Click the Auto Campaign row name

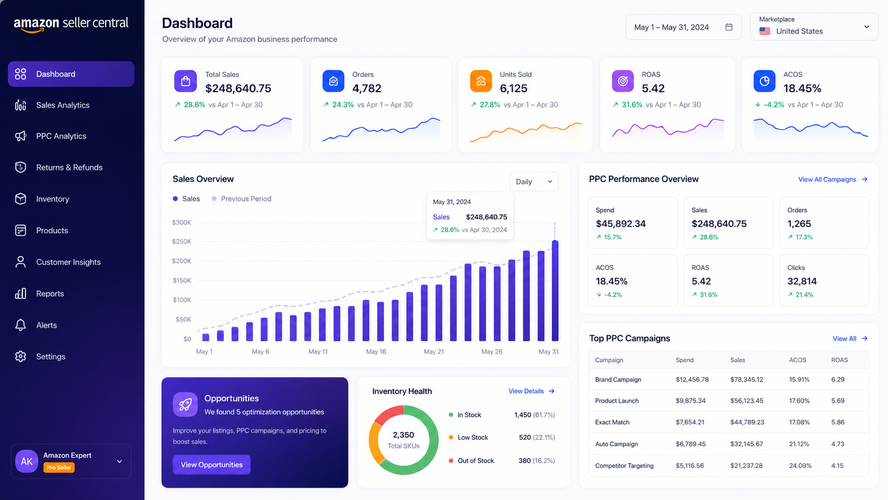coord(617,444)
